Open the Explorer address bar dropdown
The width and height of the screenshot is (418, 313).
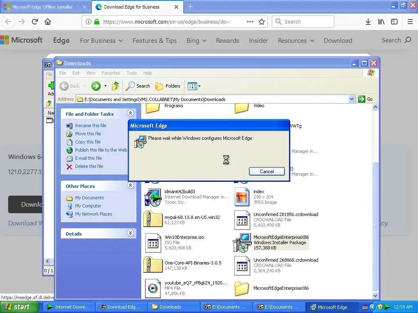pyautogui.click(x=351, y=99)
